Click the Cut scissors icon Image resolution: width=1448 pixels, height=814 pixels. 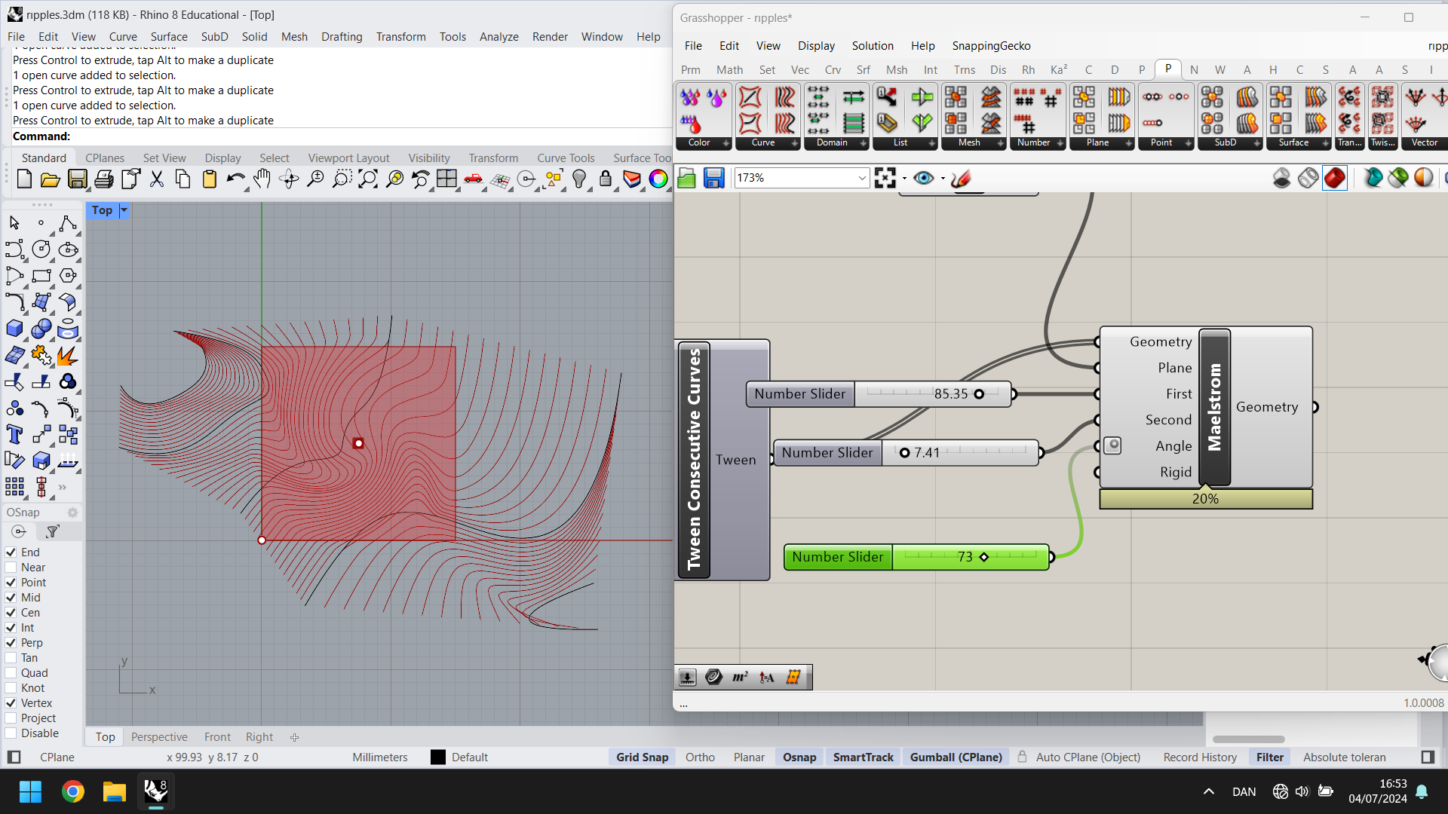[157, 179]
